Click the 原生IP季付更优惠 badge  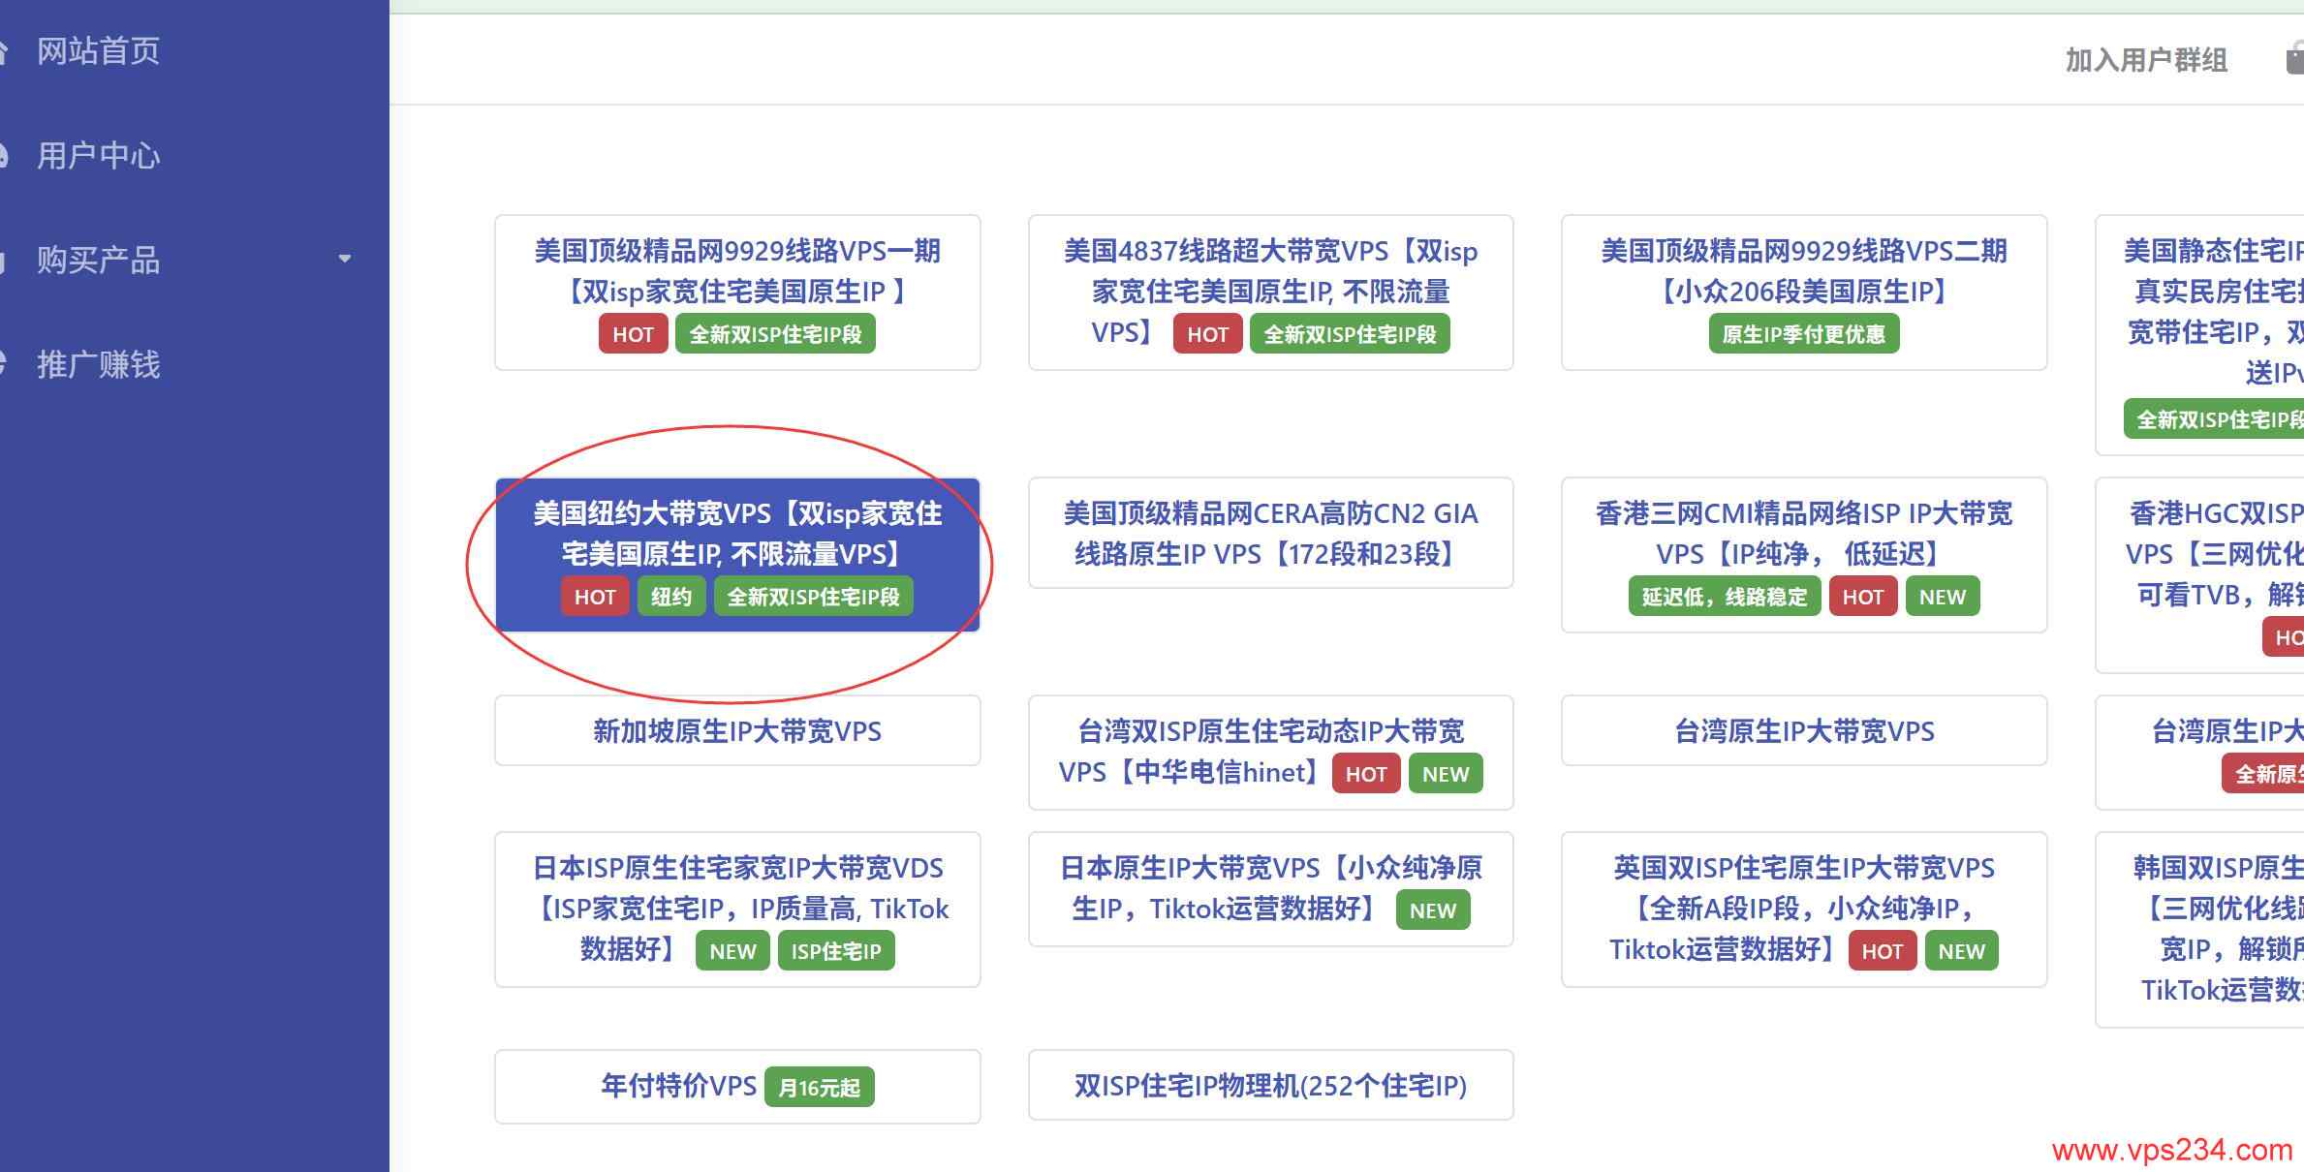[1804, 334]
